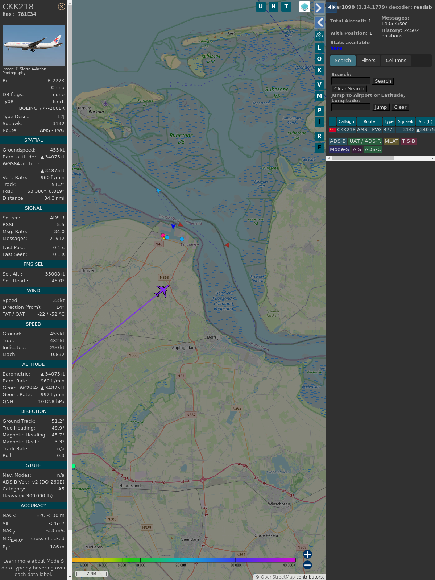Expand sidebar with right chevron button
This screenshot has height=580, width=435.
(319, 8)
